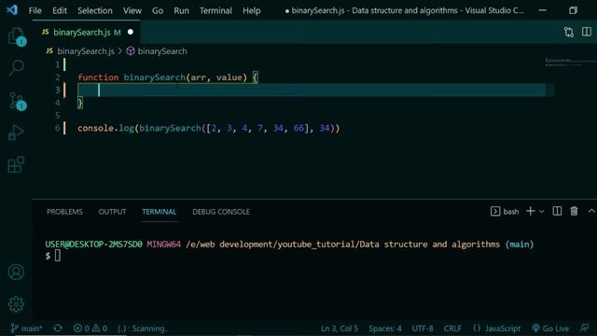This screenshot has width=597, height=336.
Task: Minimize the VS Code window
Action: (x=543, y=10)
